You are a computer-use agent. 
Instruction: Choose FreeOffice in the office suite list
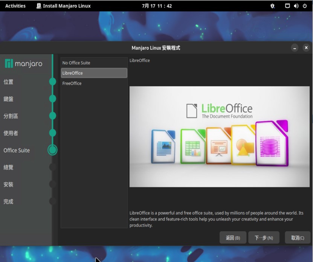coord(94,84)
